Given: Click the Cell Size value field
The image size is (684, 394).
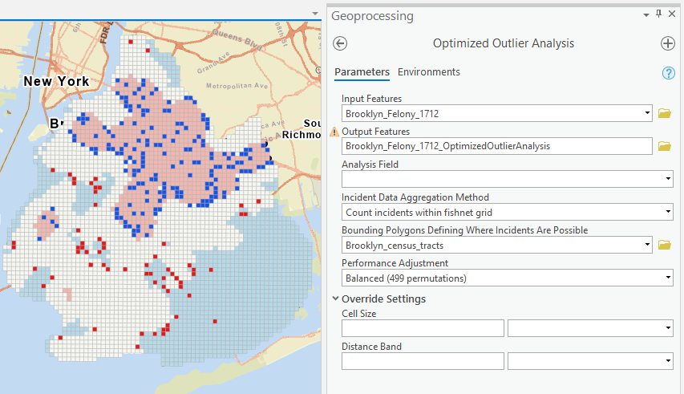Looking at the screenshot, I should tap(423, 328).
